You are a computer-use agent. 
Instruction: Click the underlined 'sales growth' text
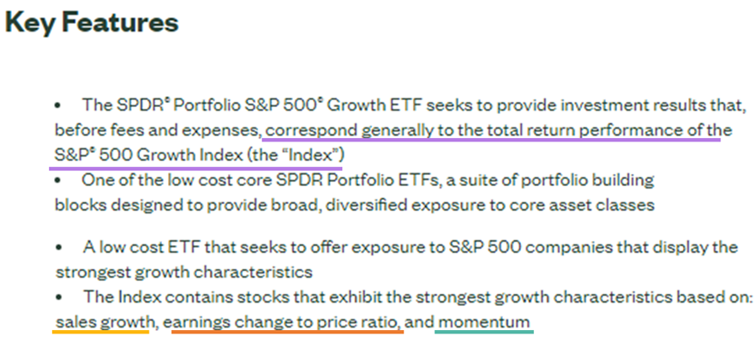[102, 321]
